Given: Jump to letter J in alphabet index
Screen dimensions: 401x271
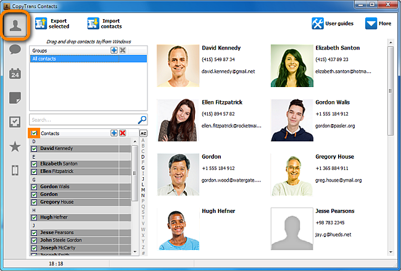Looking at the screenshot, I should coord(143,179).
